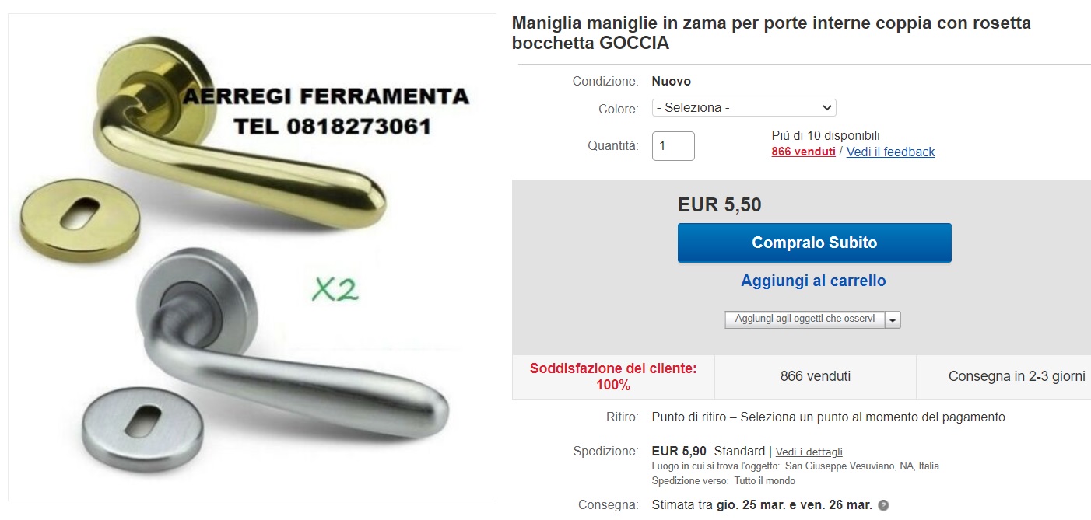Click Aggiungi al carrello link
The height and width of the screenshot is (520, 1091).
[x=813, y=281]
